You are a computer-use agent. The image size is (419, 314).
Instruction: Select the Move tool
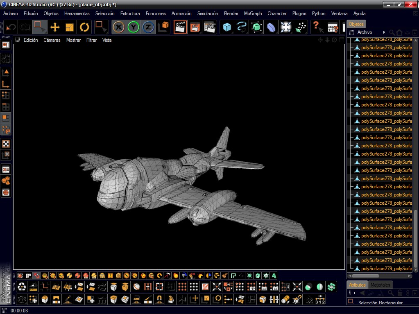coord(55,27)
